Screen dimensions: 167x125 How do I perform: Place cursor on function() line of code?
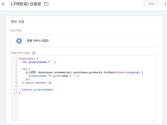coord(28,59)
